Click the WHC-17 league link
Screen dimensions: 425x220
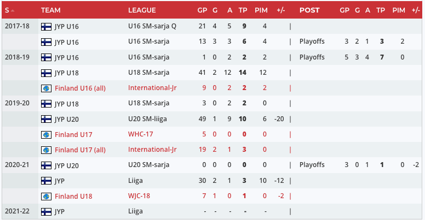point(140,134)
